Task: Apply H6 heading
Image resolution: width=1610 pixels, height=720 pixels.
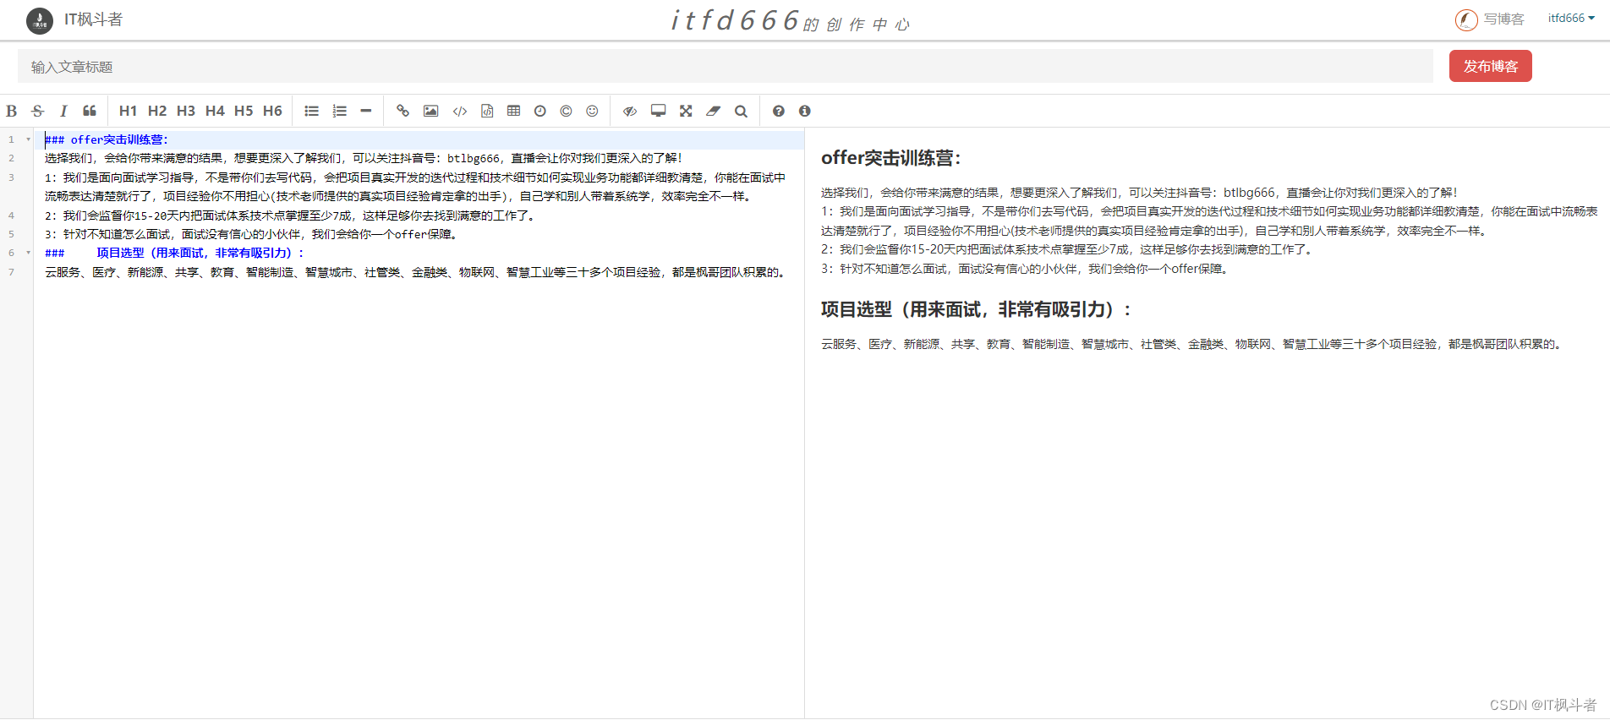Action: (x=272, y=111)
